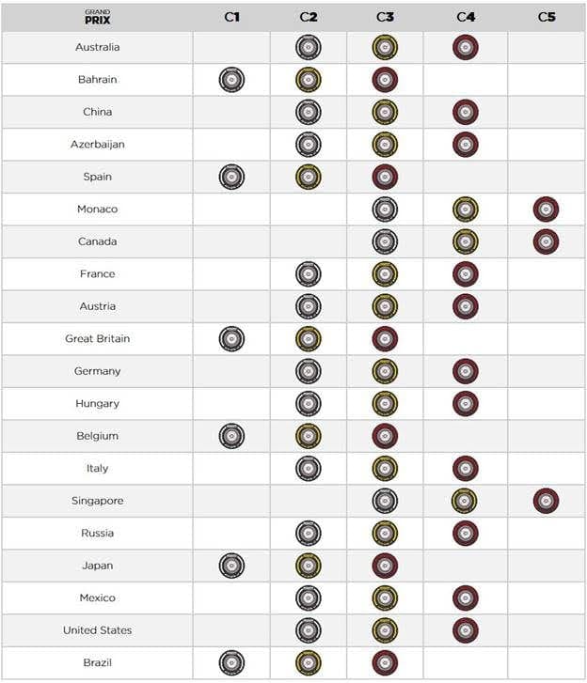Select the red C4 tyre for Austria
The height and width of the screenshot is (683, 587).
pos(466,306)
